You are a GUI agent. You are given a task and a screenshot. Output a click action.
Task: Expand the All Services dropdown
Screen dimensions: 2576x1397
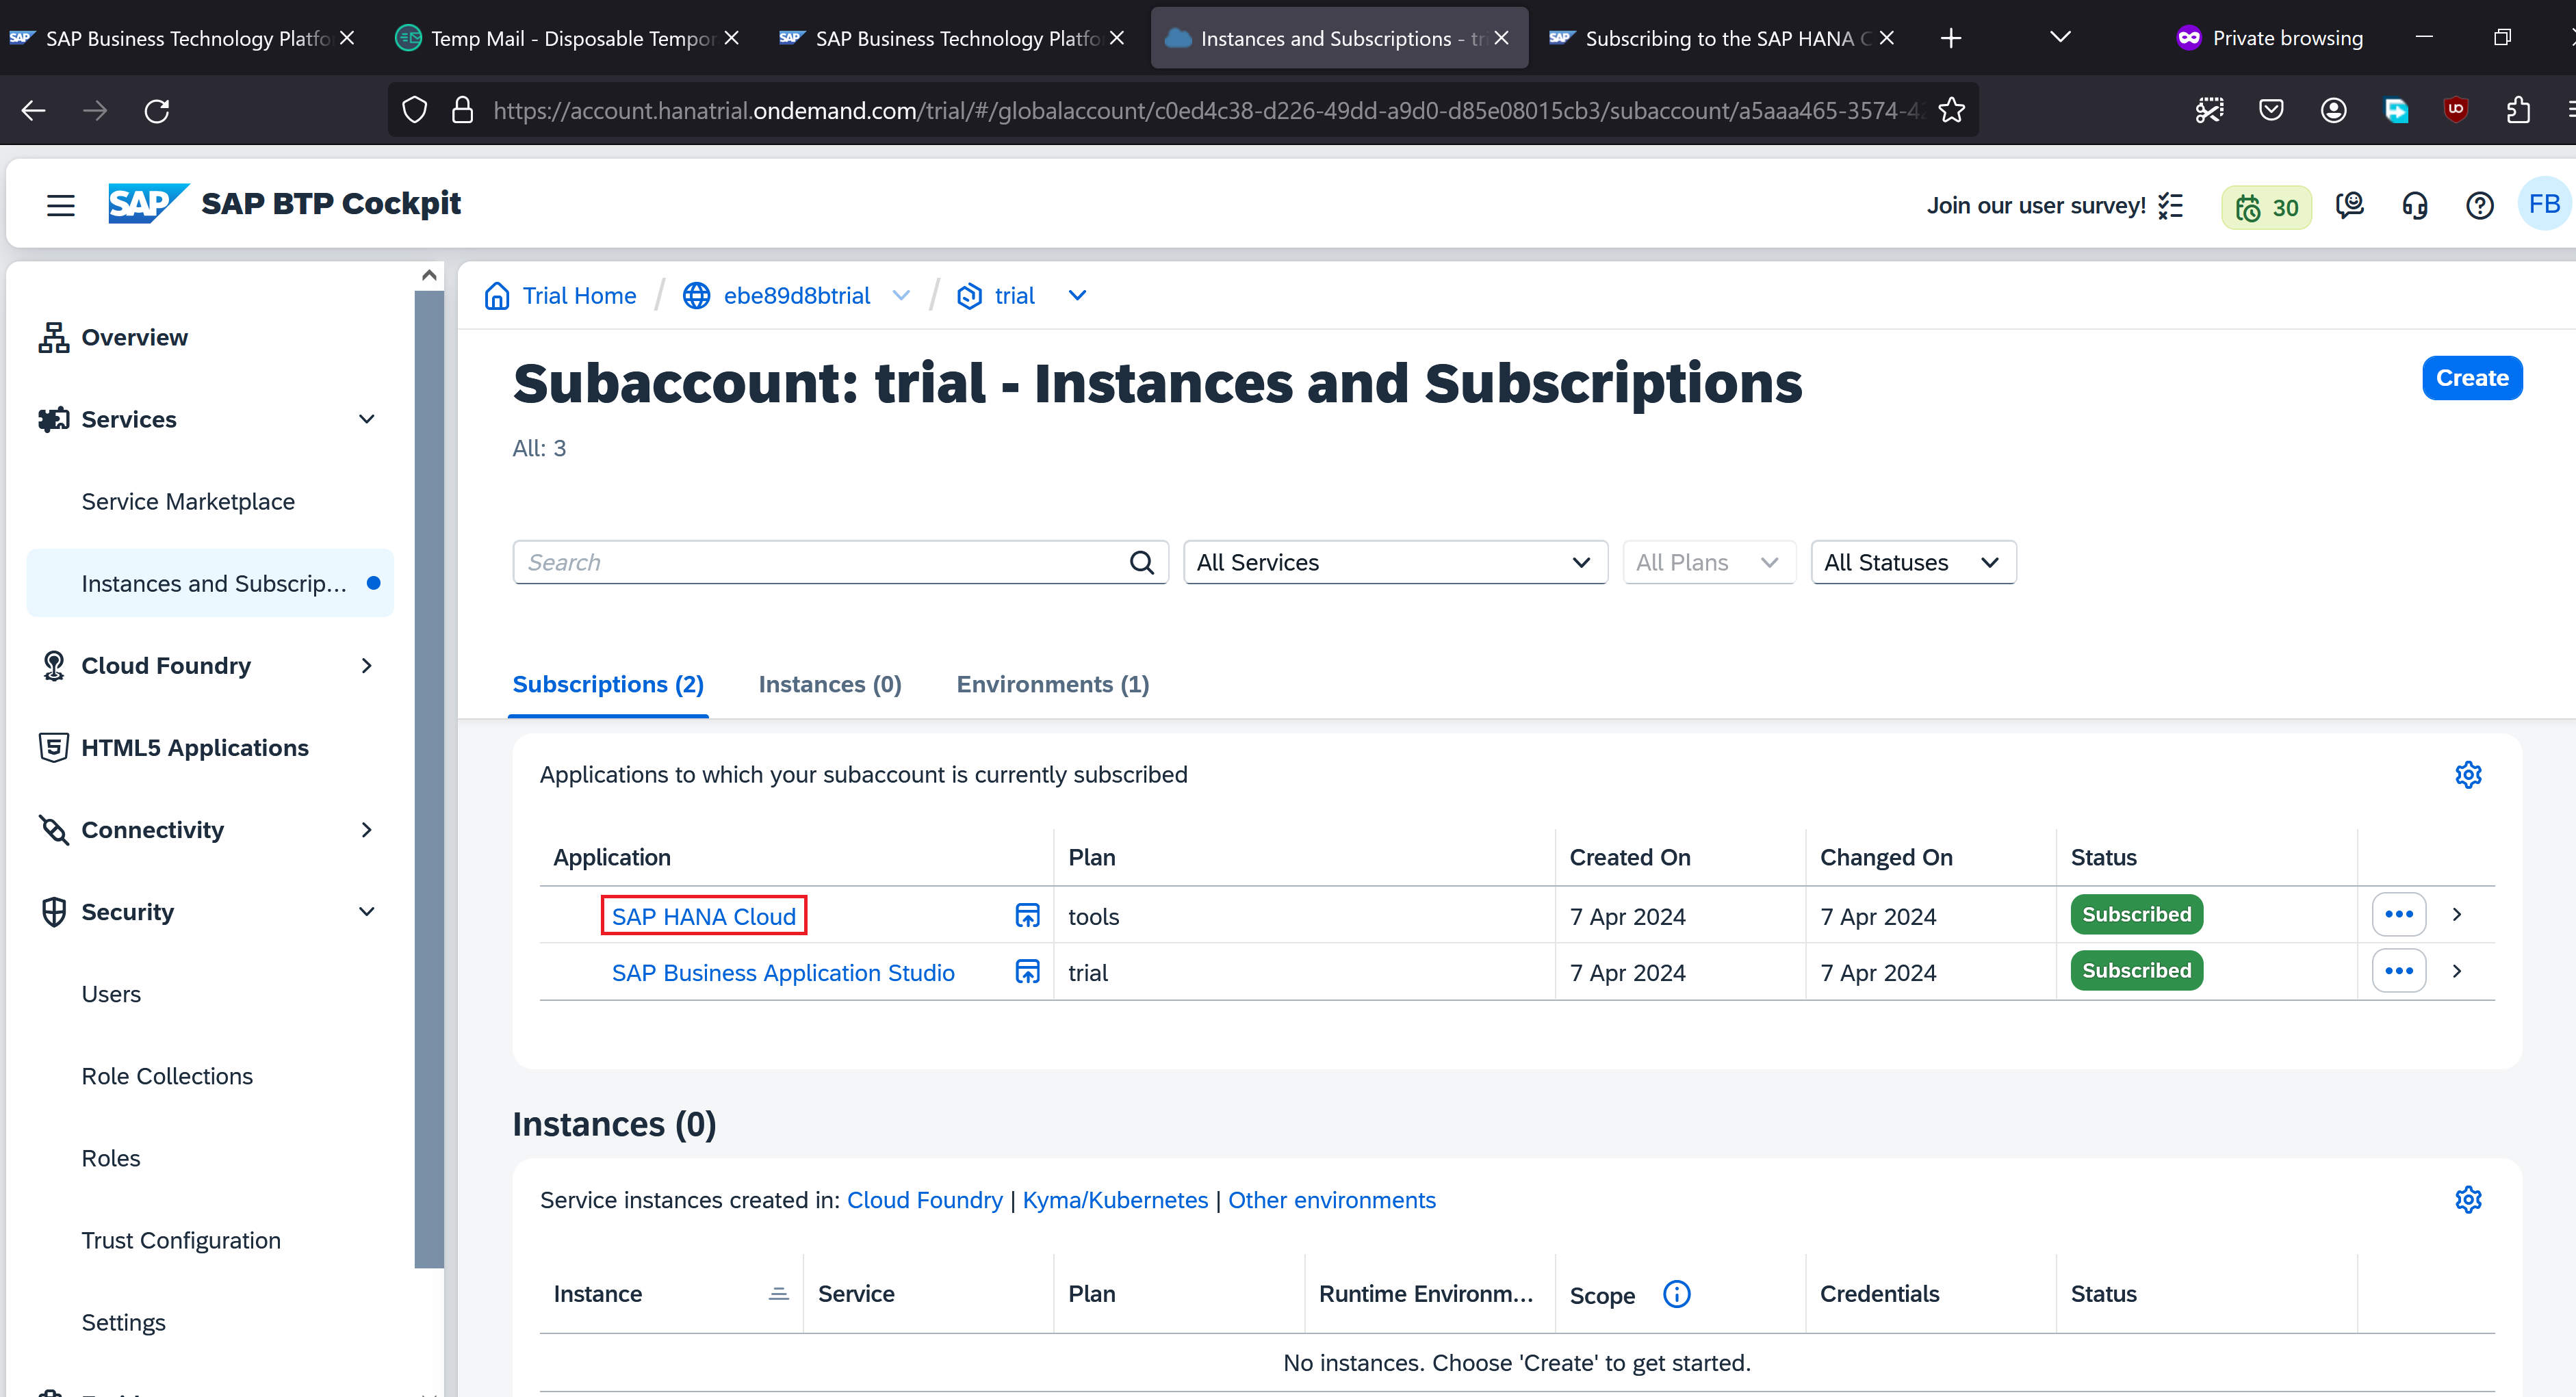click(x=1394, y=562)
